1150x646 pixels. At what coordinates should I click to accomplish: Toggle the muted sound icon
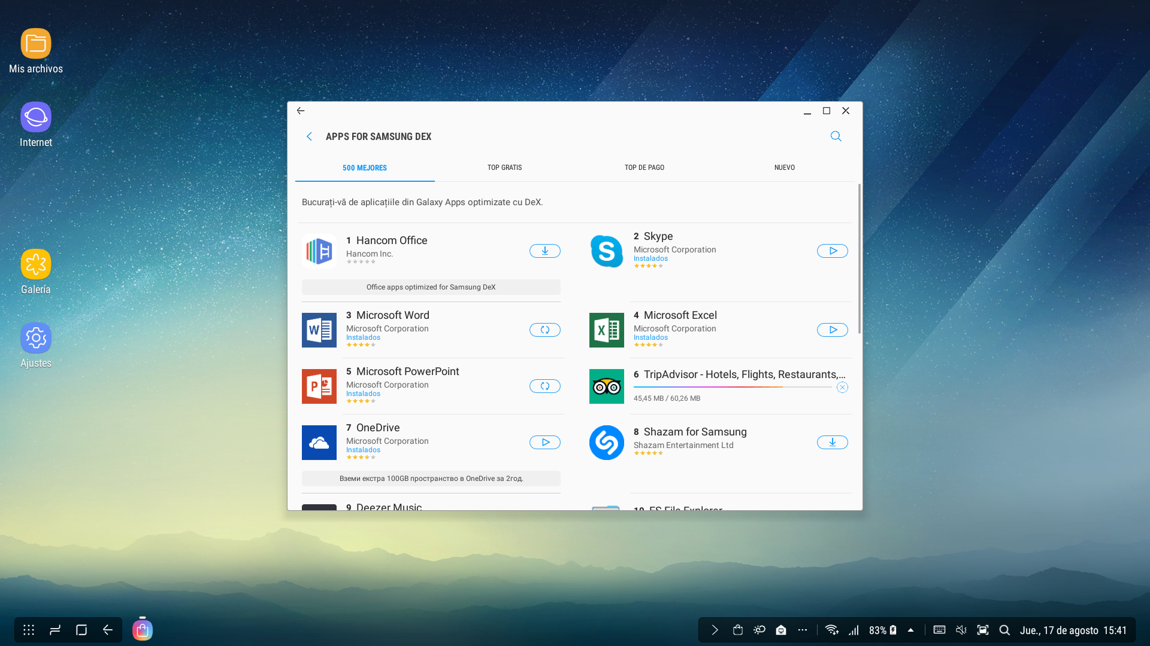click(961, 630)
